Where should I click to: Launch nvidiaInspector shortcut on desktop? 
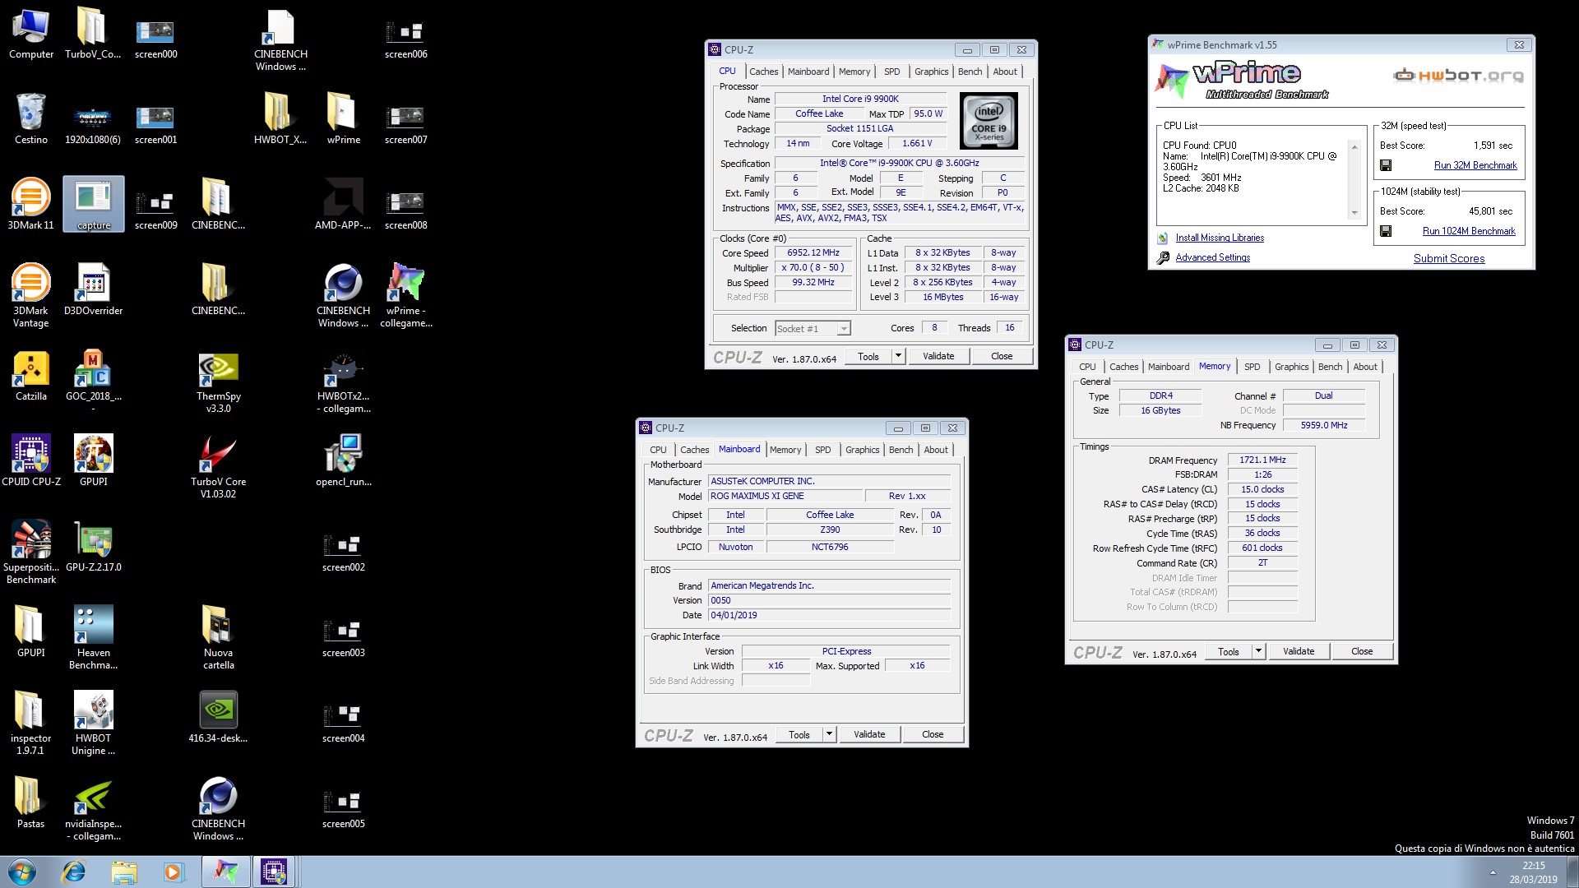pos(94,808)
